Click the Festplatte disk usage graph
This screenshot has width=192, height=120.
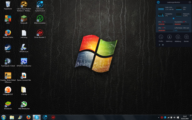point(161,15)
